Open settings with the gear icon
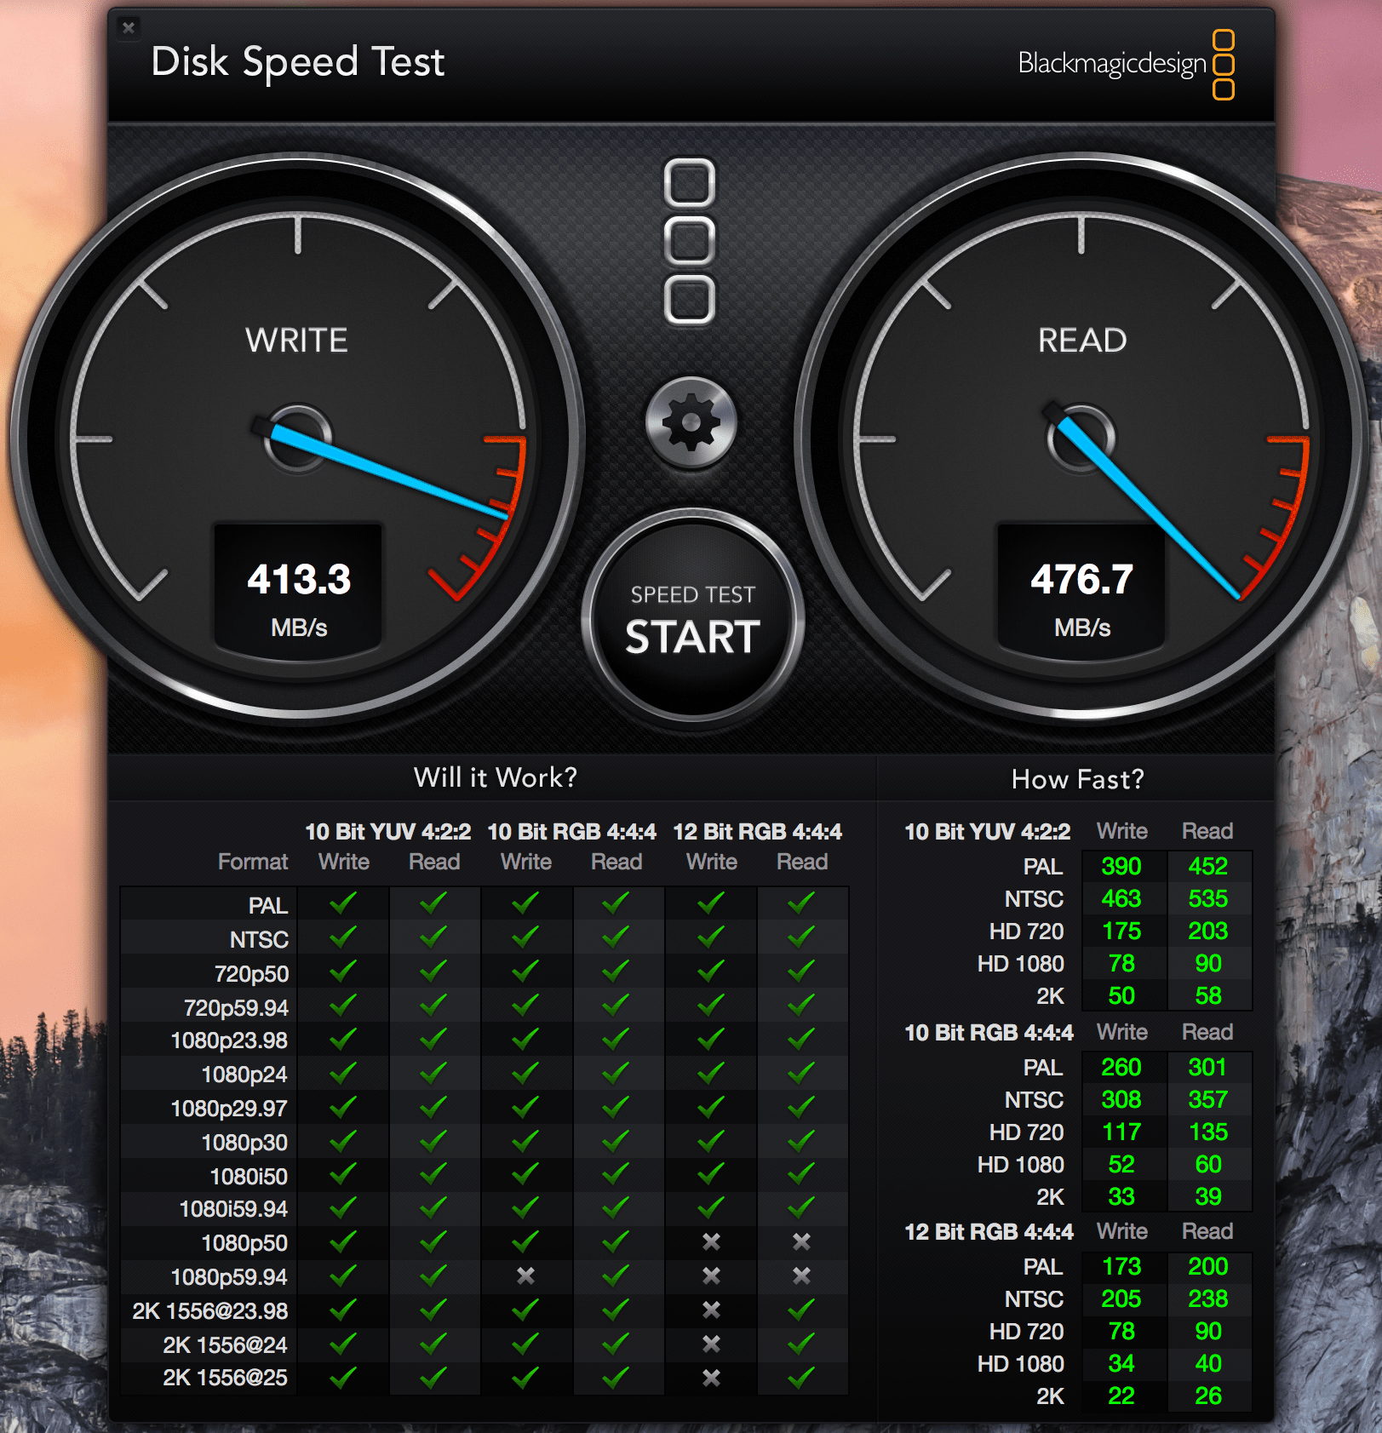Image resolution: width=1382 pixels, height=1433 pixels. coord(691,423)
